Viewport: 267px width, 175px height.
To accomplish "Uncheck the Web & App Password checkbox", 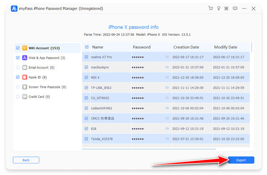I will [18, 57].
